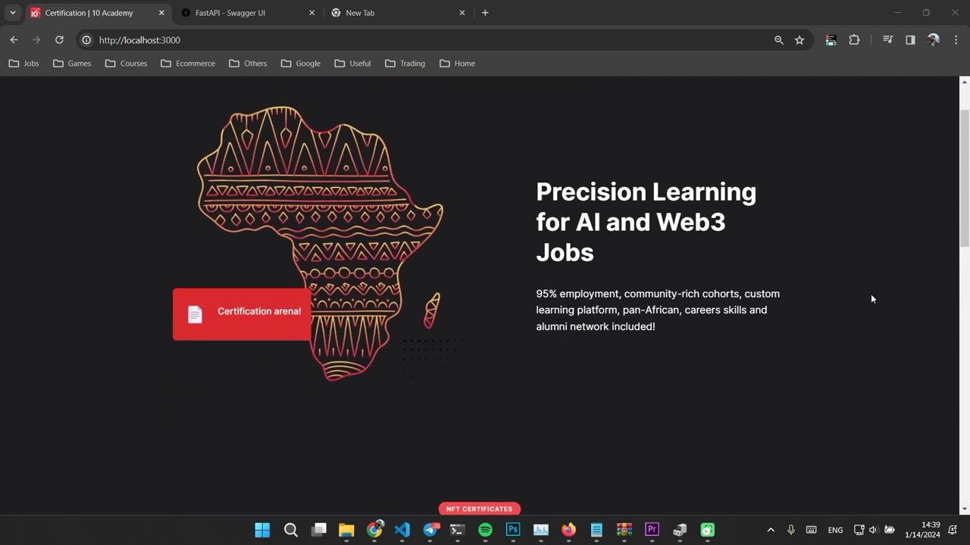Open Task View on the taskbar
Screen dimensions: 970x545
319,530
